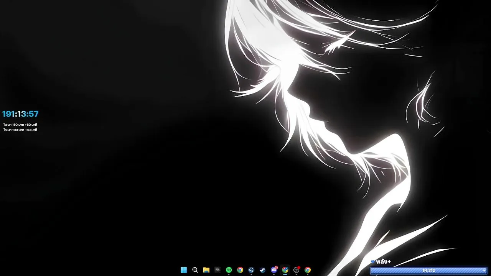491x276 pixels.
Task: Open Discord with the notification badge
Action: pos(274,270)
